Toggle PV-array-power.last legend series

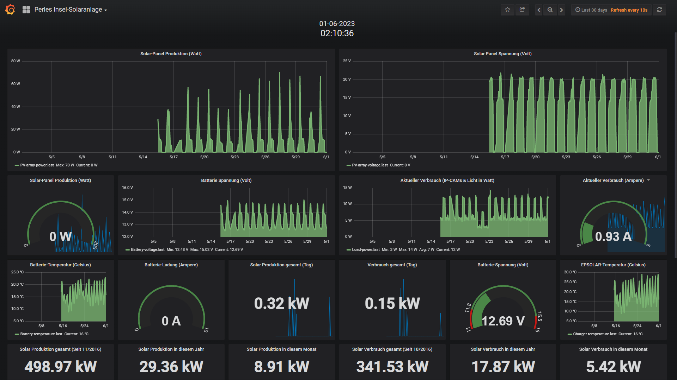coord(37,165)
